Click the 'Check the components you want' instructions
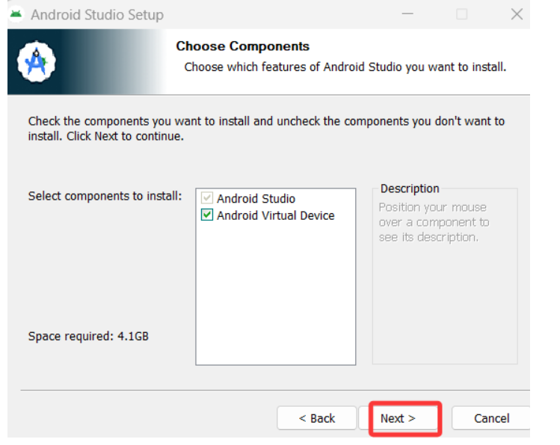The height and width of the screenshot is (445, 560). [266, 129]
